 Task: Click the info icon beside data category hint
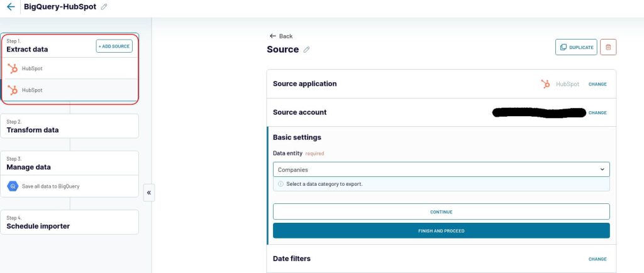click(280, 184)
